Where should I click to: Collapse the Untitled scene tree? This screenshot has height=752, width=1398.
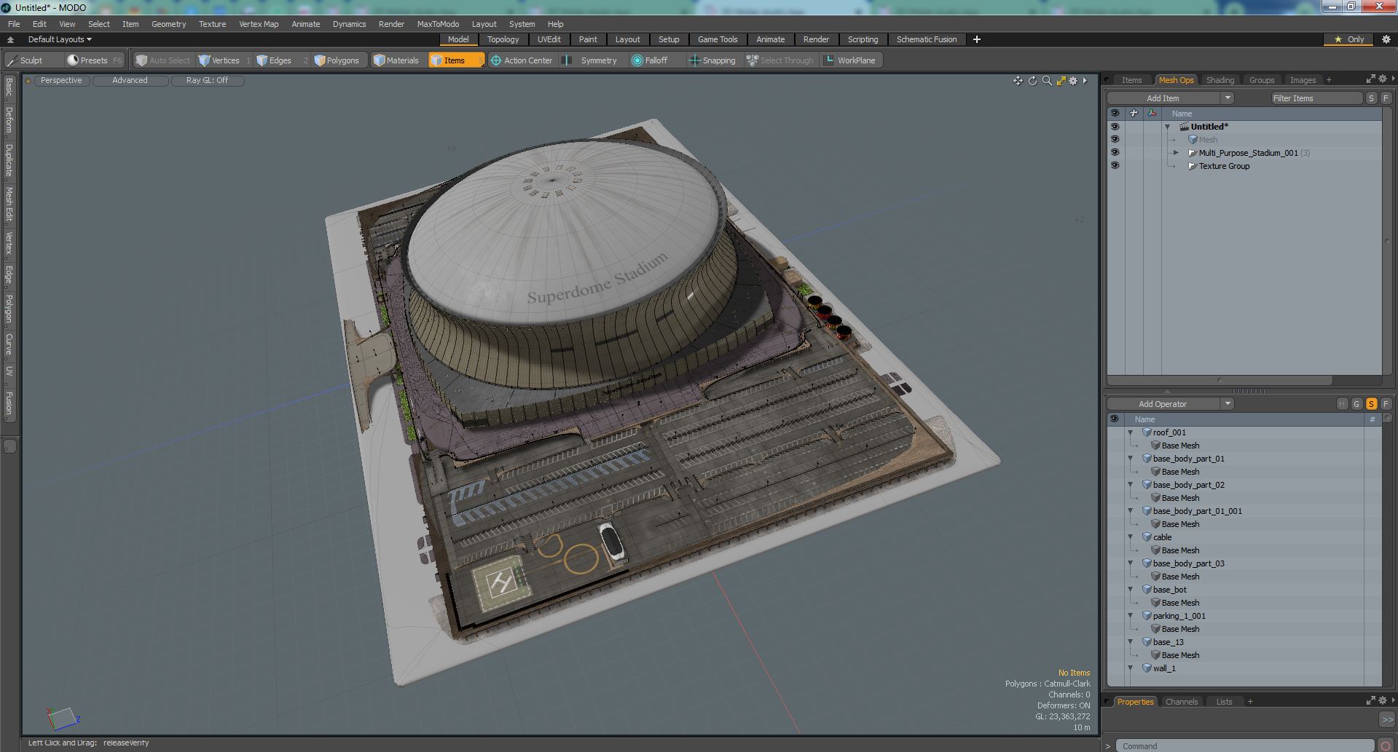[x=1168, y=127]
